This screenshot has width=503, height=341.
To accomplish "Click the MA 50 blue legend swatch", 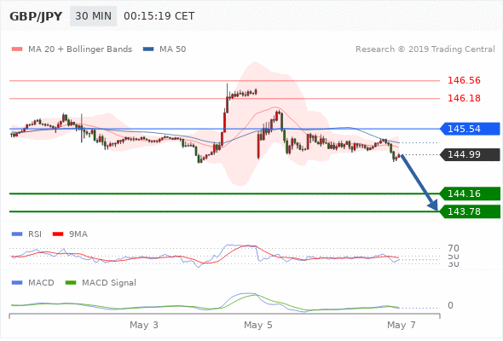I will [x=148, y=49].
